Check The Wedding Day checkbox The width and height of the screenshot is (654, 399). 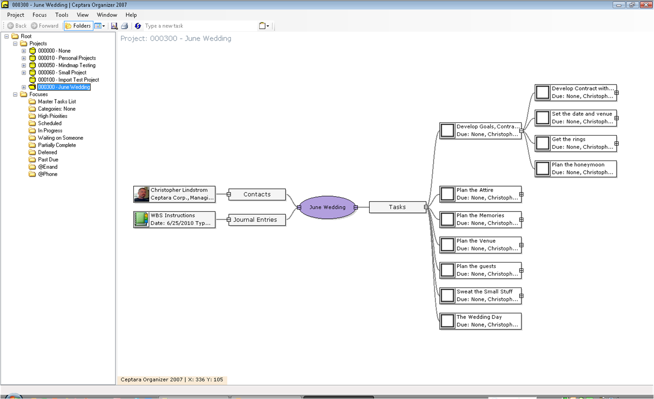pyautogui.click(x=447, y=321)
